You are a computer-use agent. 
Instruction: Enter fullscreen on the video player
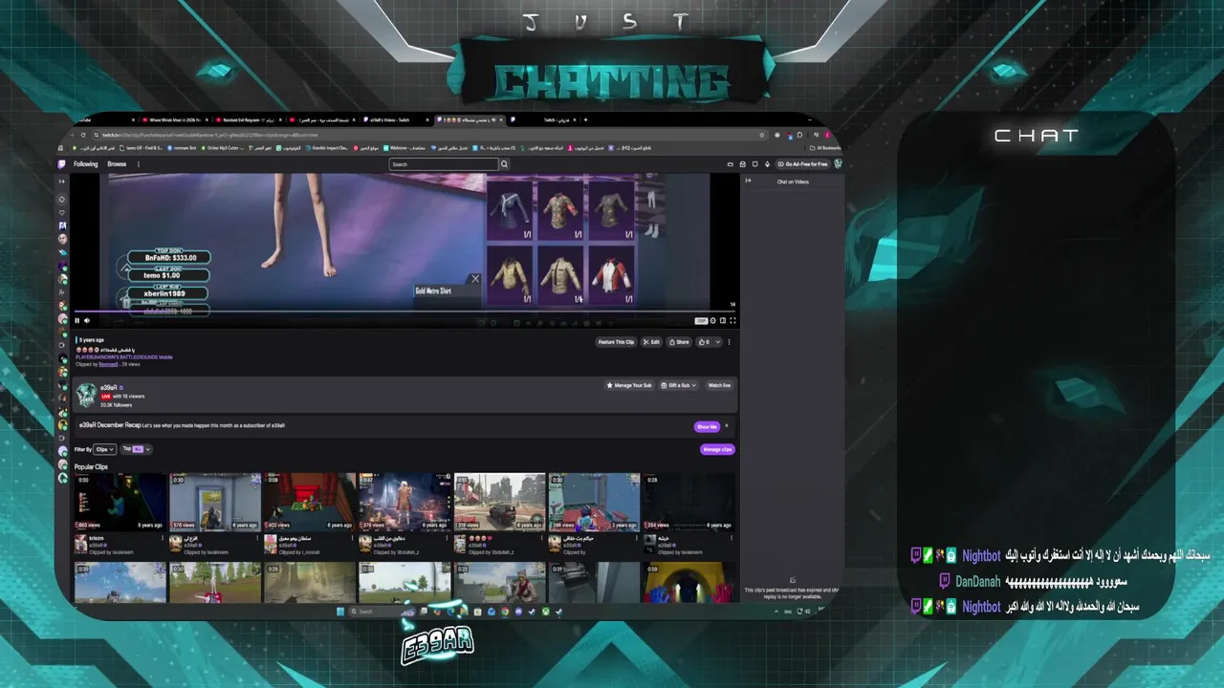click(x=732, y=320)
